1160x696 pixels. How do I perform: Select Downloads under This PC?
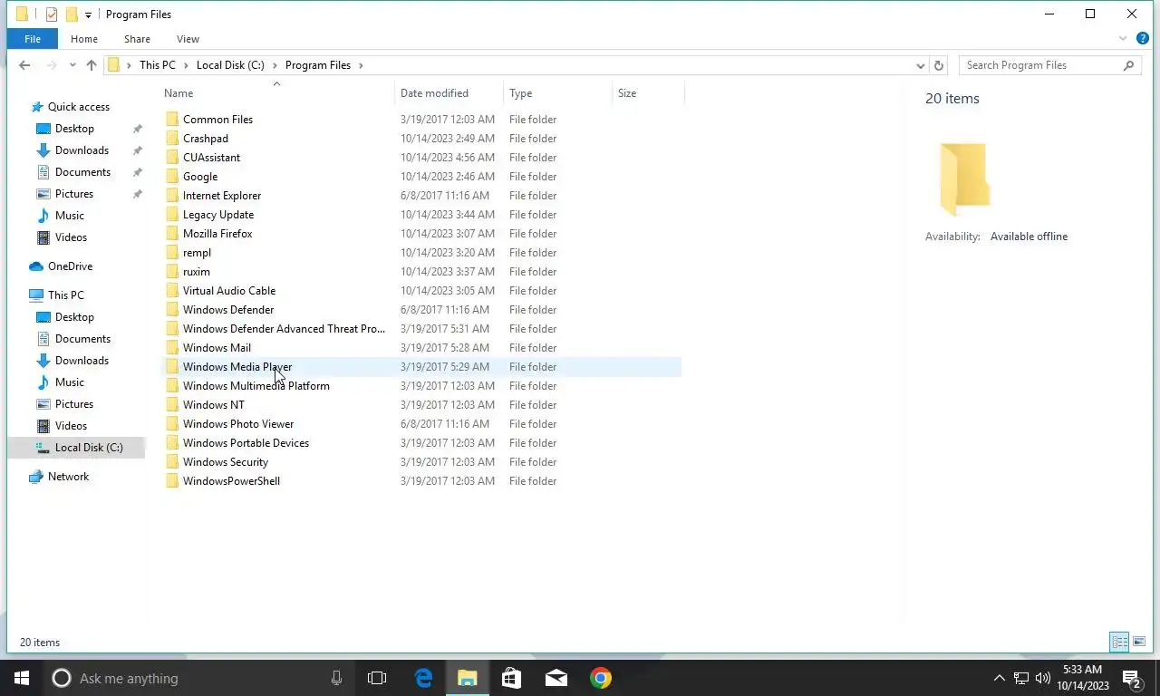click(x=82, y=361)
